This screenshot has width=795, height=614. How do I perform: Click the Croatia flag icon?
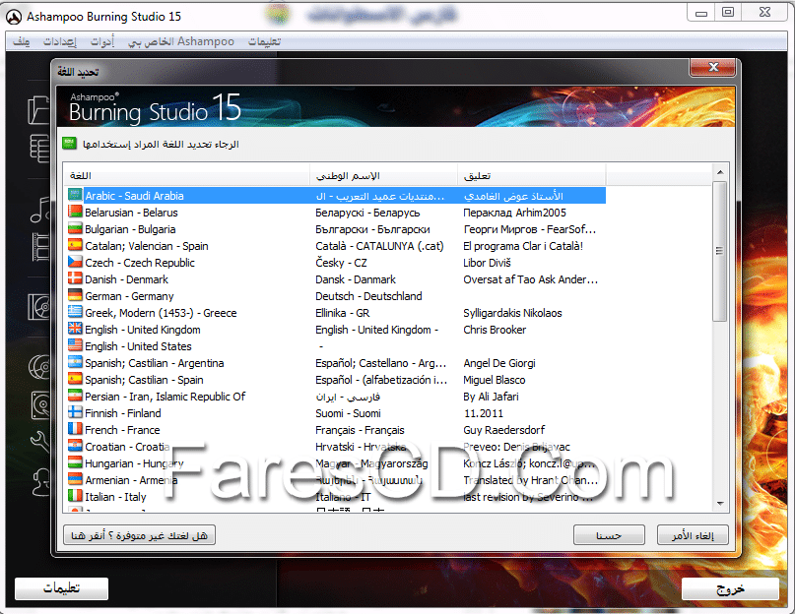tap(75, 446)
